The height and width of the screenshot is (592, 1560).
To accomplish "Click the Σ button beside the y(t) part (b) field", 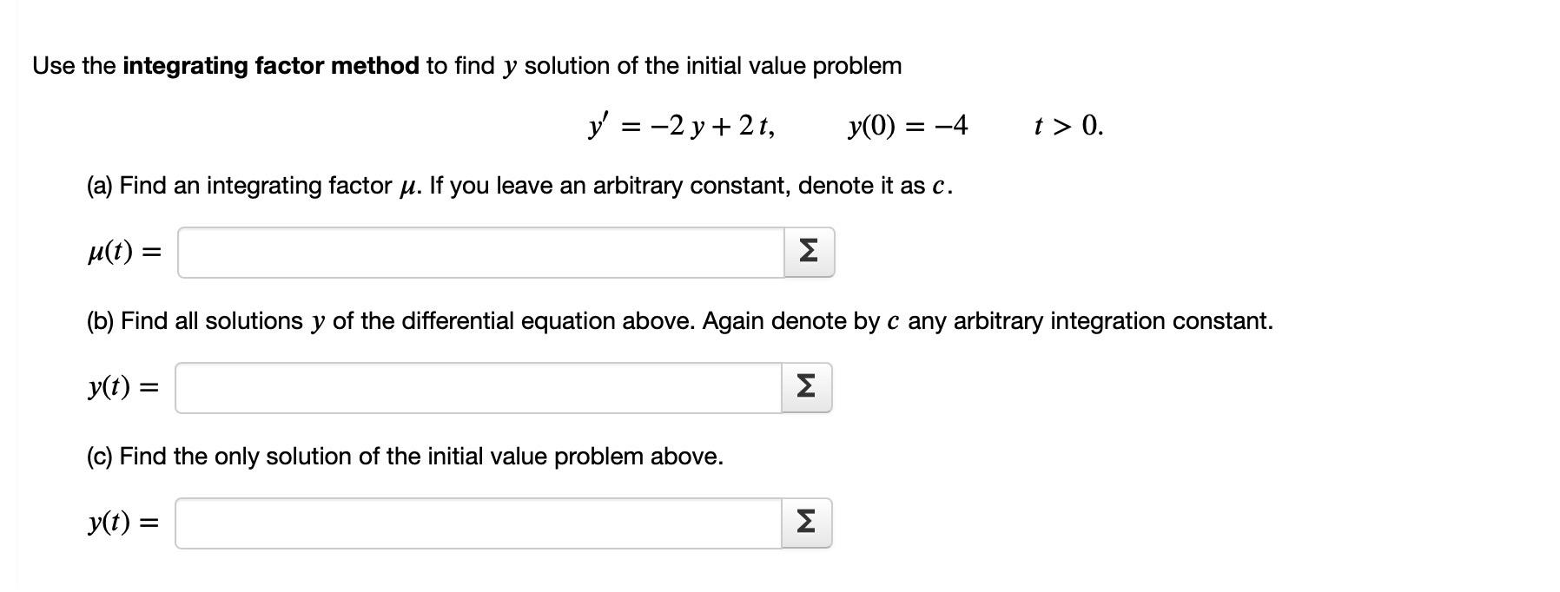I will 806,387.
